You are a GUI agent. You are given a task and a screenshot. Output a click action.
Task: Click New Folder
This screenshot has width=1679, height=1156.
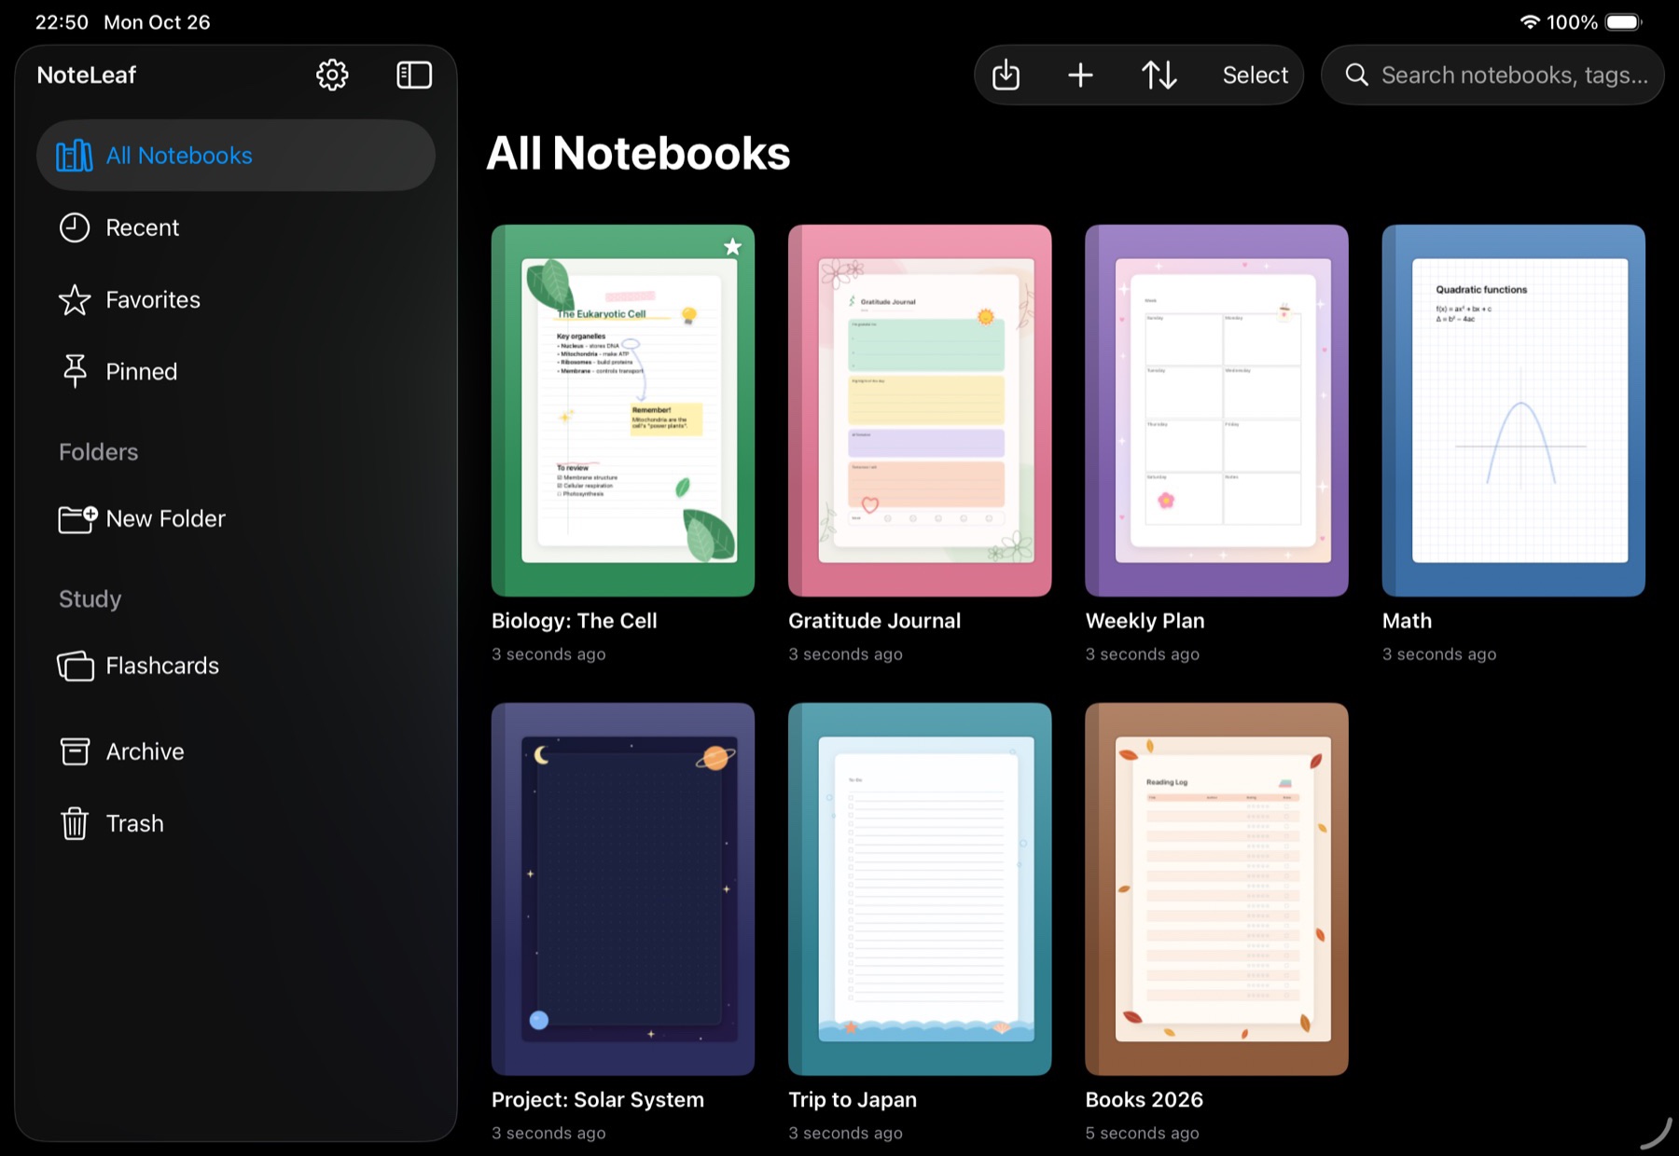point(236,518)
